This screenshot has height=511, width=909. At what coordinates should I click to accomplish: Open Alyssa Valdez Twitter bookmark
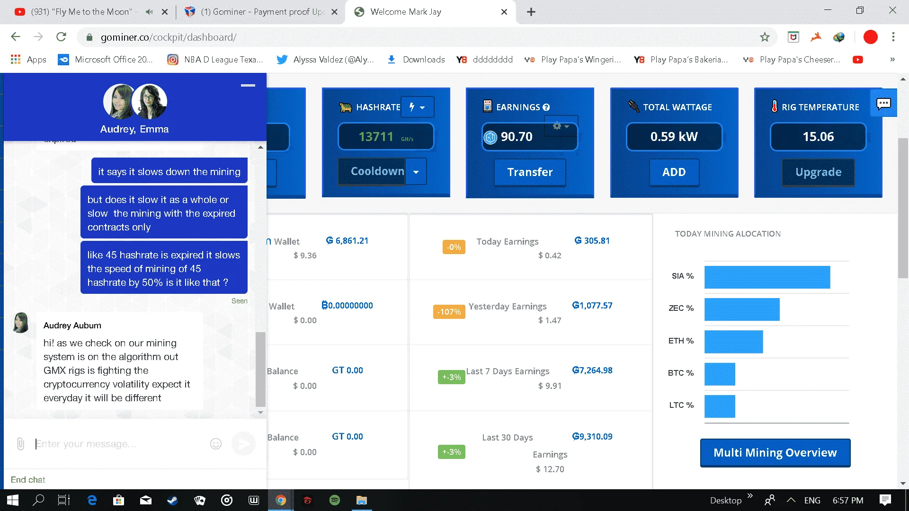(x=325, y=60)
